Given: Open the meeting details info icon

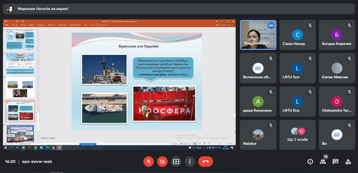Looking at the screenshot, I should pyautogui.click(x=310, y=161).
